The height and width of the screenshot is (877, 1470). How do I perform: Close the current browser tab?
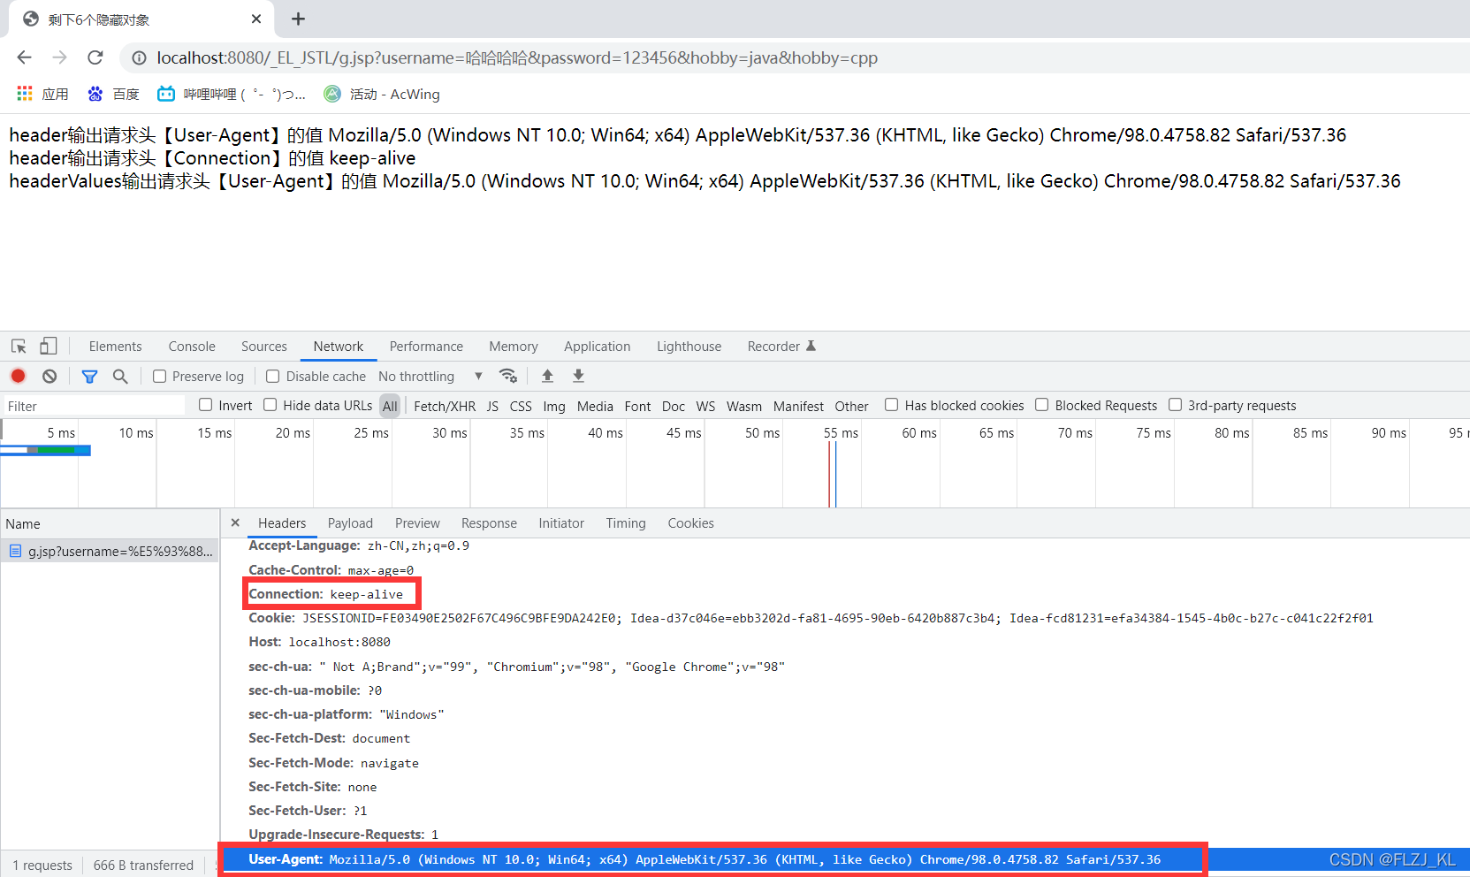coord(256,19)
